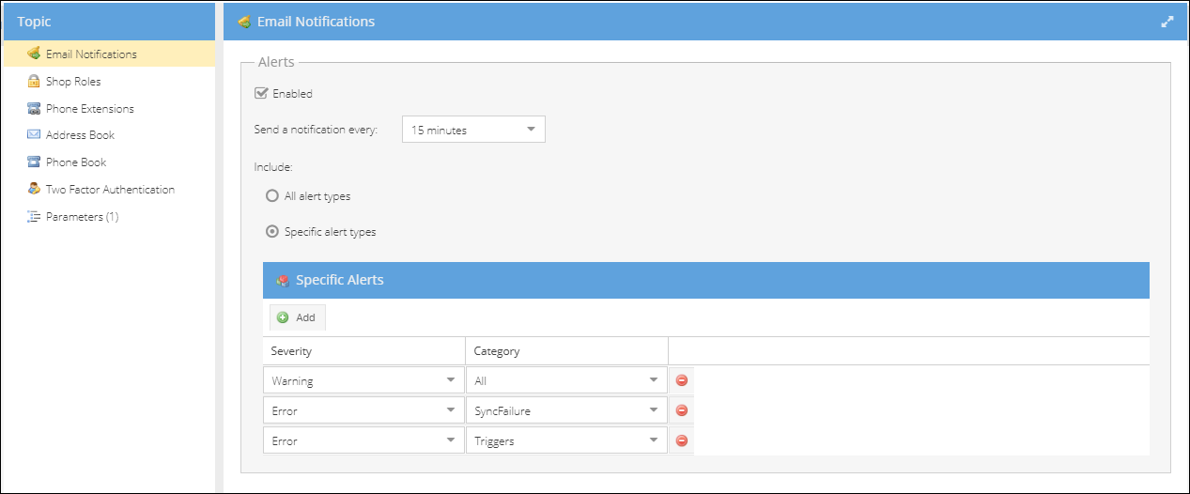The width and height of the screenshot is (1190, 494).
Task: Click the Address Book envelope icon
Action: click(x=34, y=135)
